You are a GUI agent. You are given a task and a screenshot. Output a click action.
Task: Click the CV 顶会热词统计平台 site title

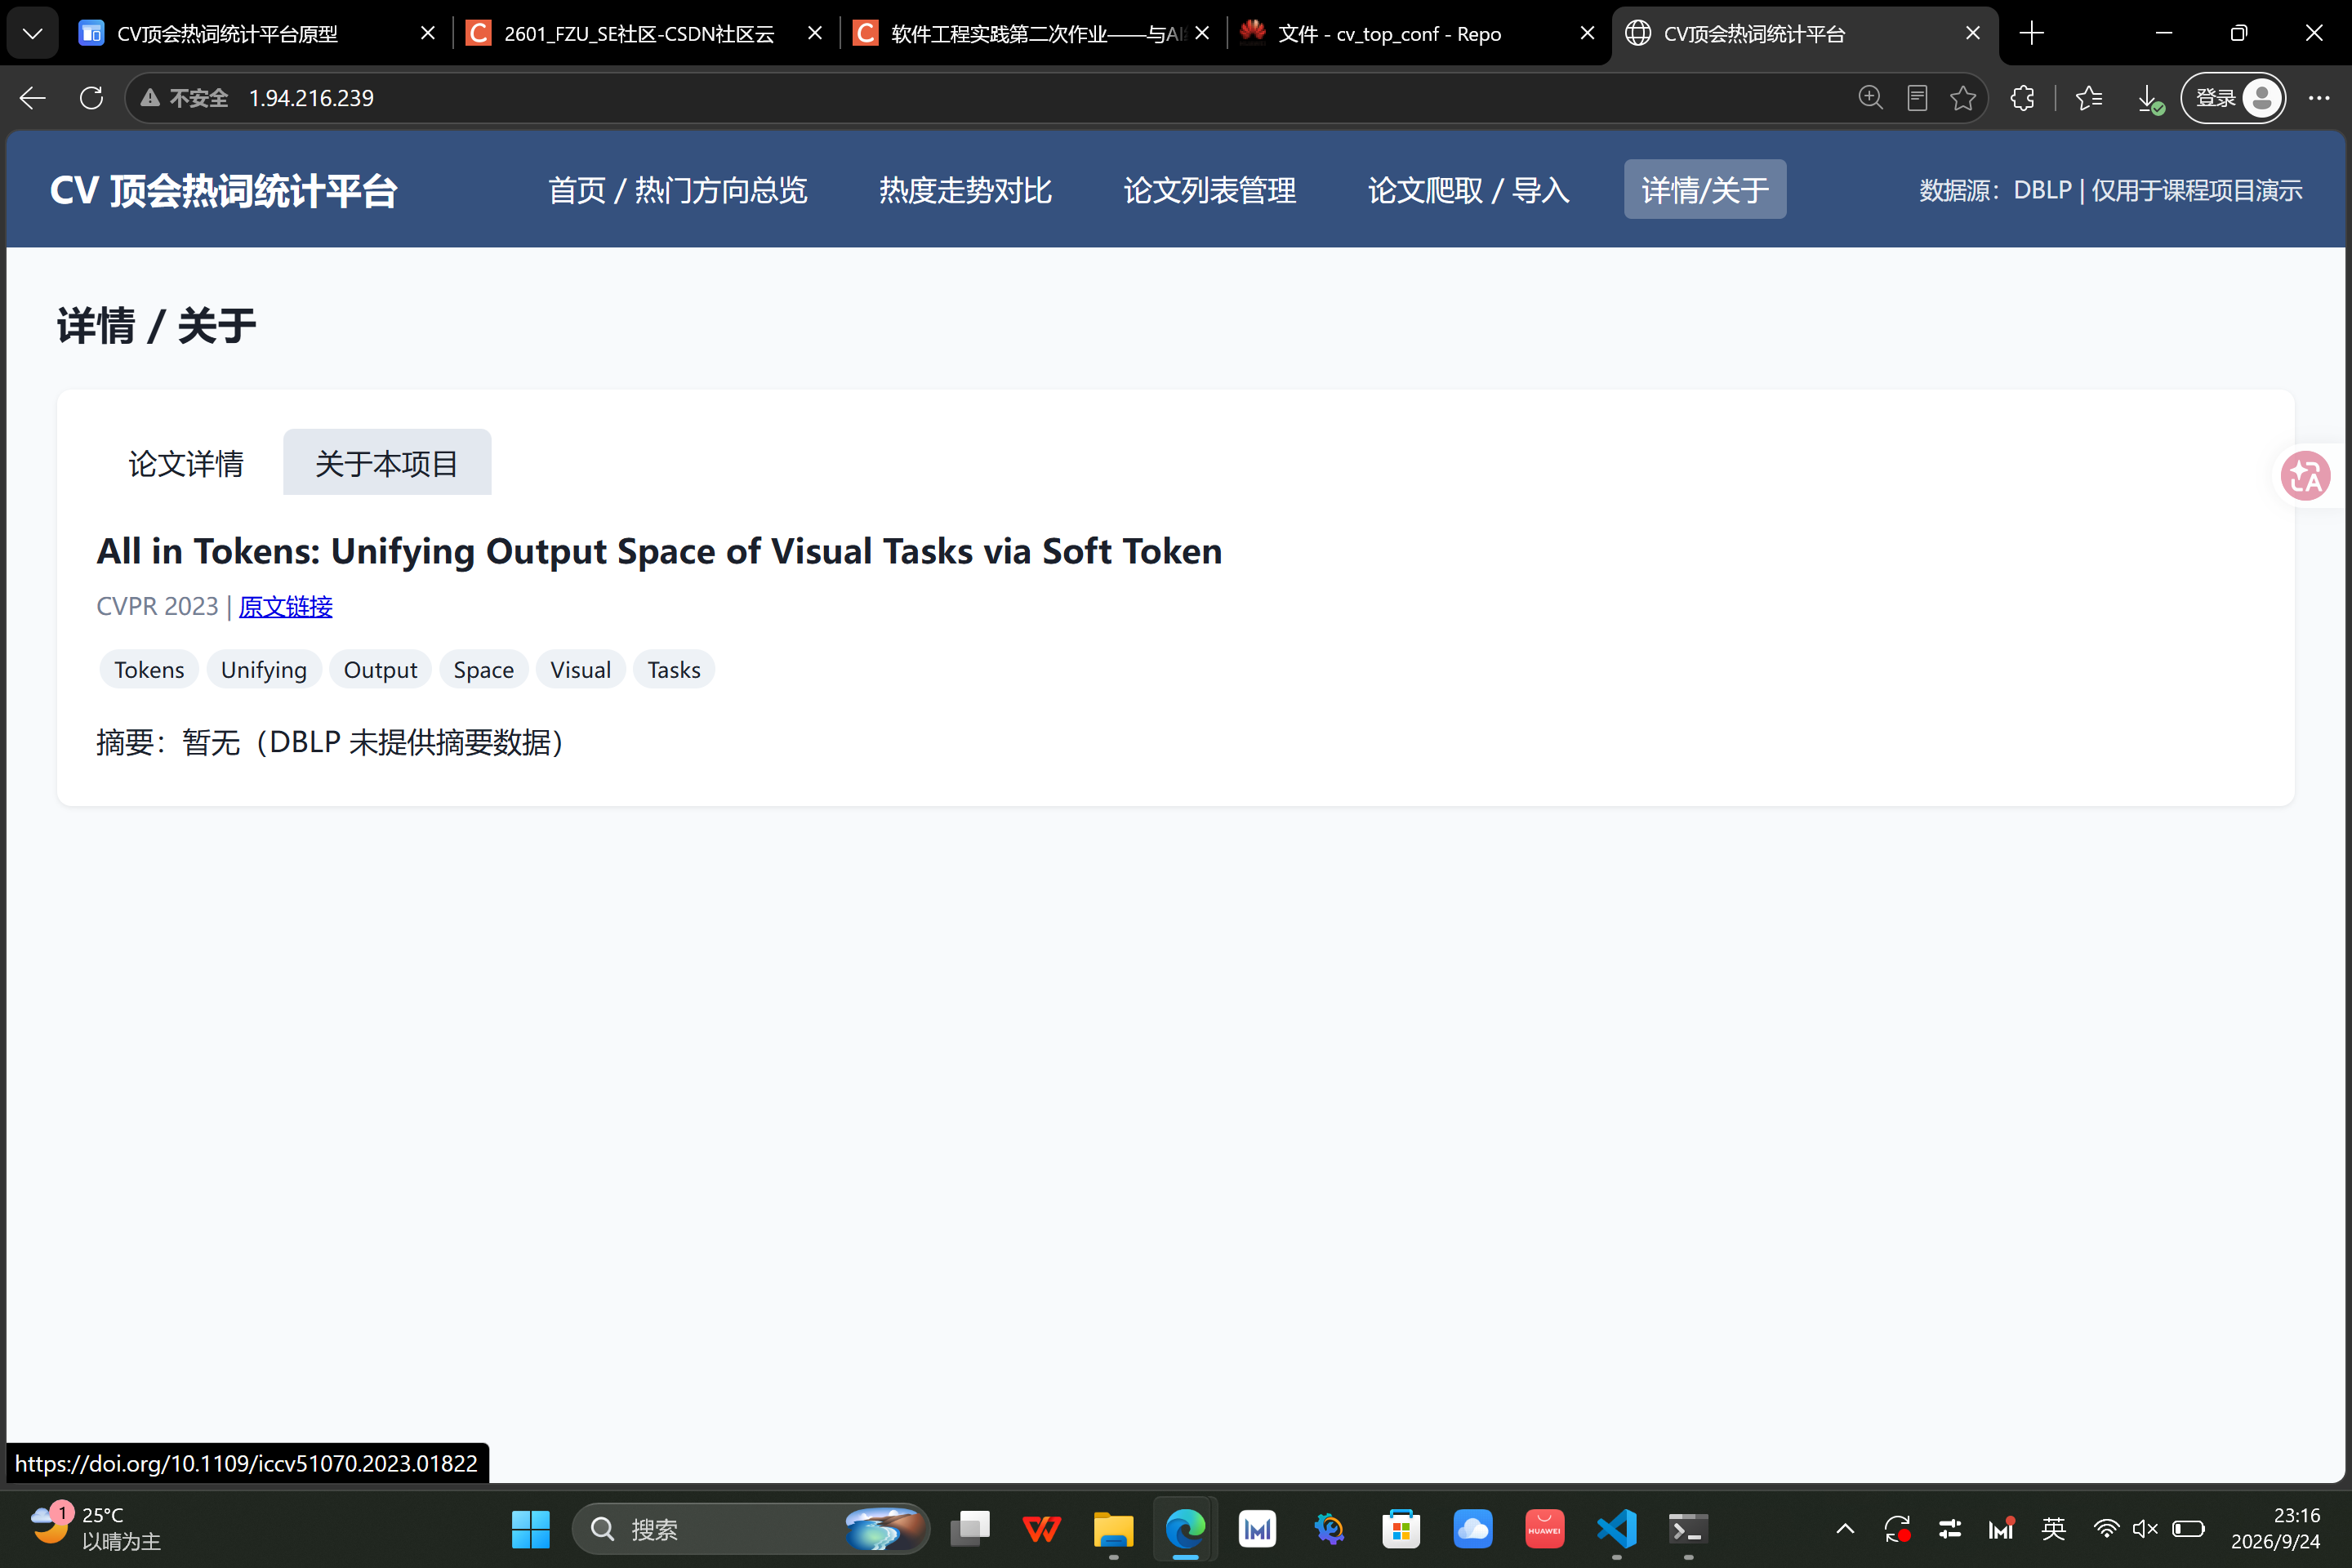click(x=224, y=190)
